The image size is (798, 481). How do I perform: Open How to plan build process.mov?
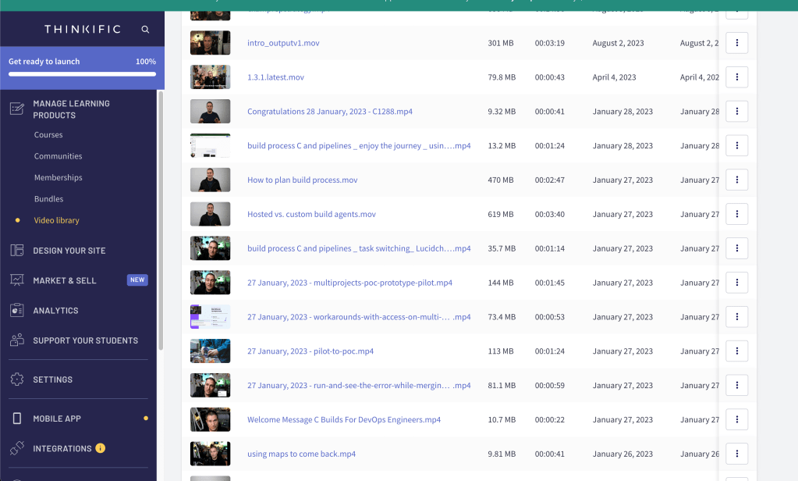(x=303, y=180)
